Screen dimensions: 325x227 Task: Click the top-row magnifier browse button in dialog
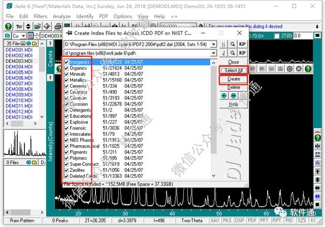[233, 44]
